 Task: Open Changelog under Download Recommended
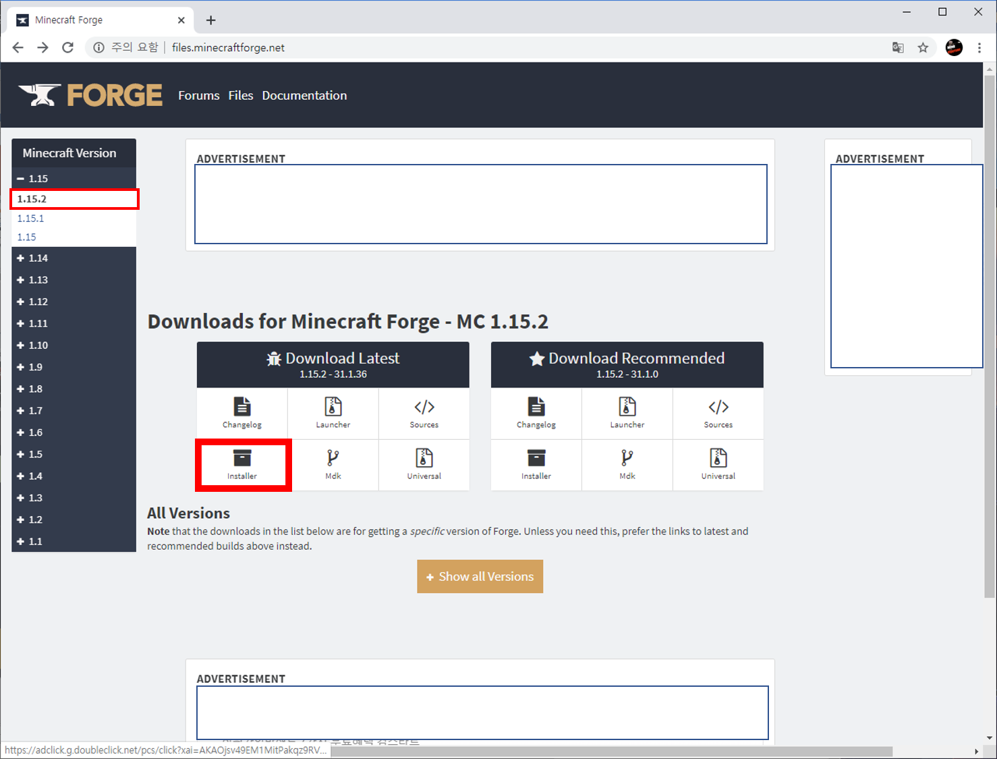click(x=536, y=413)
